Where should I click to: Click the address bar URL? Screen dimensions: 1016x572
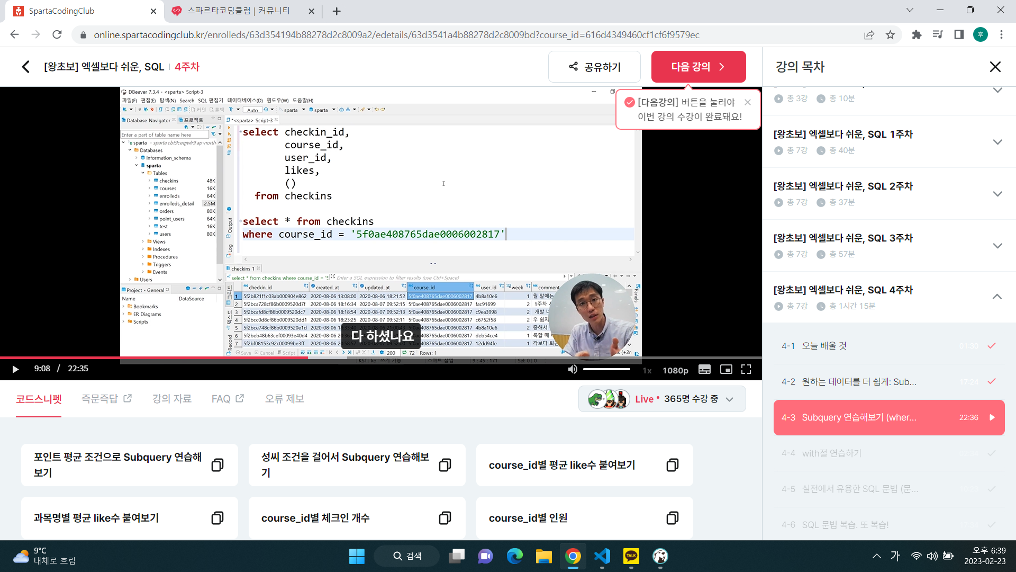(x=396, y=35)
